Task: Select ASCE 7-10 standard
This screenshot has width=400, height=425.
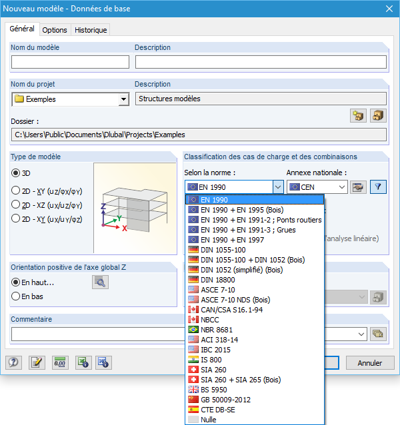Action: tap(255, 290)
